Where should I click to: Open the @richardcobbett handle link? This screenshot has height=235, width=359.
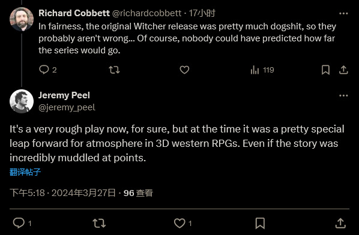point(146,13)
